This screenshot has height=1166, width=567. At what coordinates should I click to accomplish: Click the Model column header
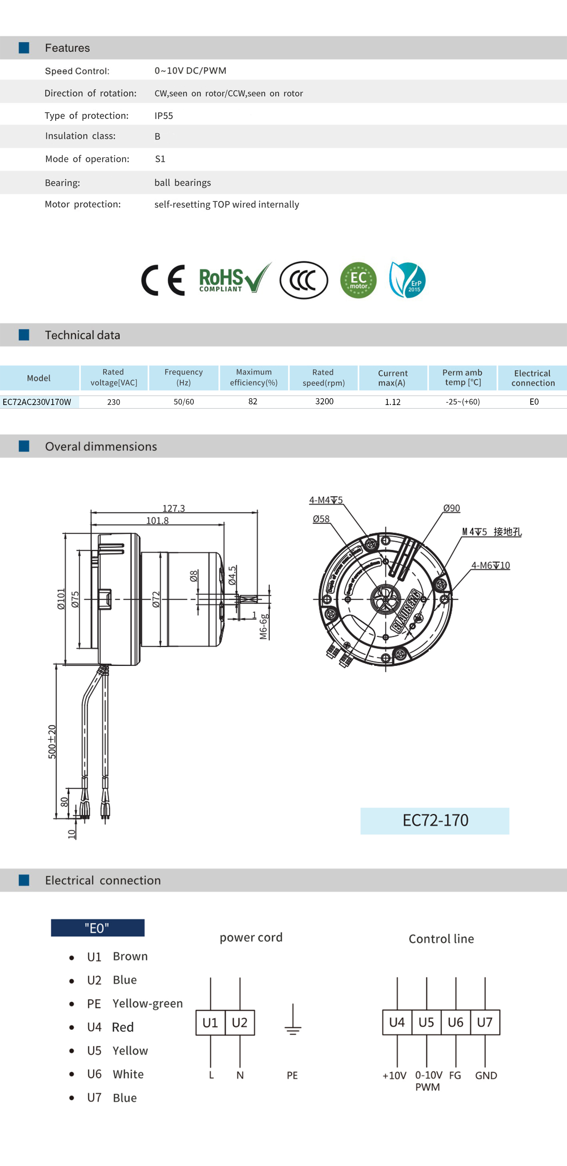tap(39, 378)
